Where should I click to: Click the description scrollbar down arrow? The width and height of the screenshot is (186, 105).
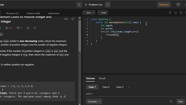pos(80,104)
